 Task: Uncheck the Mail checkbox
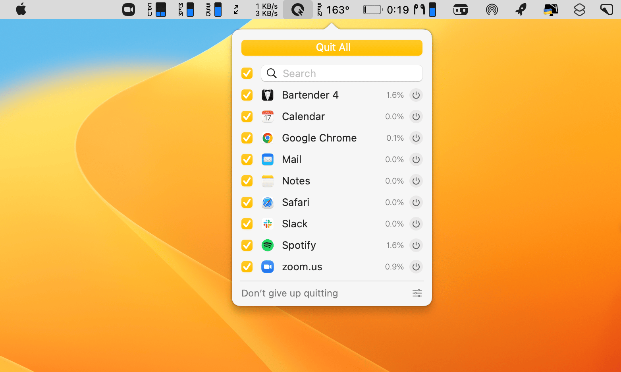[247, 159]
